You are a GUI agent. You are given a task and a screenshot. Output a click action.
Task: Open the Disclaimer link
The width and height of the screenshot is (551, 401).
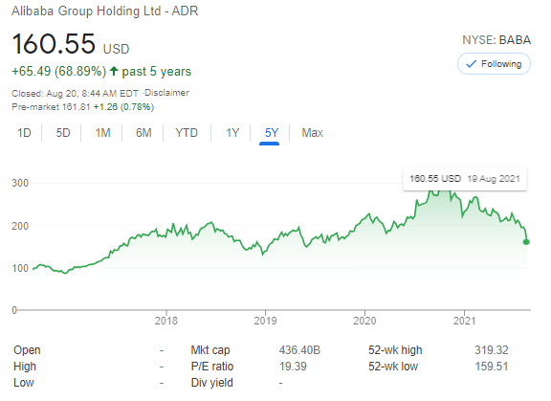coord(166,93)
